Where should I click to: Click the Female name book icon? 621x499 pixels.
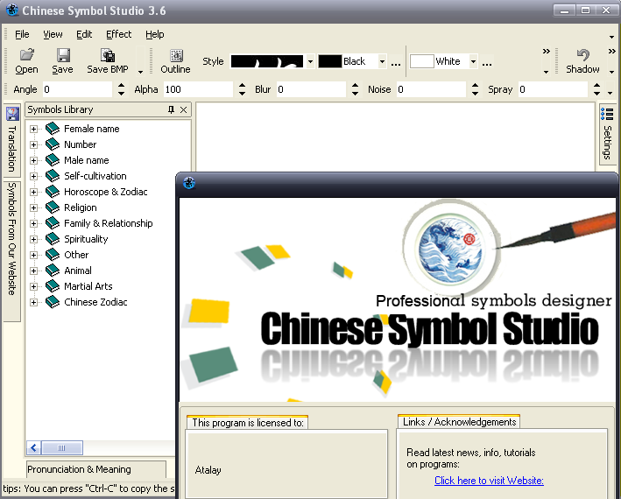pyautogui.click(x=53, y=128)
